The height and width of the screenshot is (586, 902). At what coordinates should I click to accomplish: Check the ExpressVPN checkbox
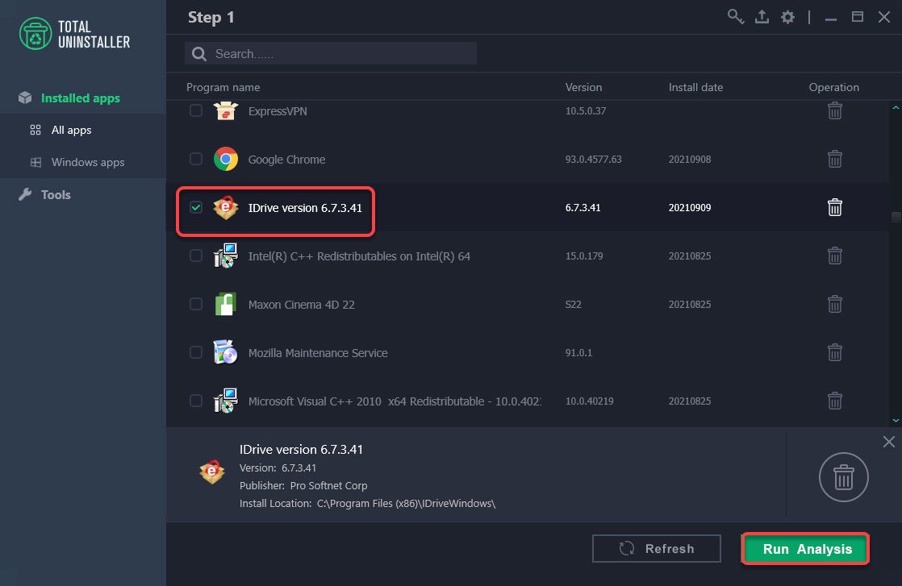click(196, 110)
